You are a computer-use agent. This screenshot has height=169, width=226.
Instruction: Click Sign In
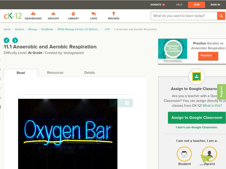[215, 5]
